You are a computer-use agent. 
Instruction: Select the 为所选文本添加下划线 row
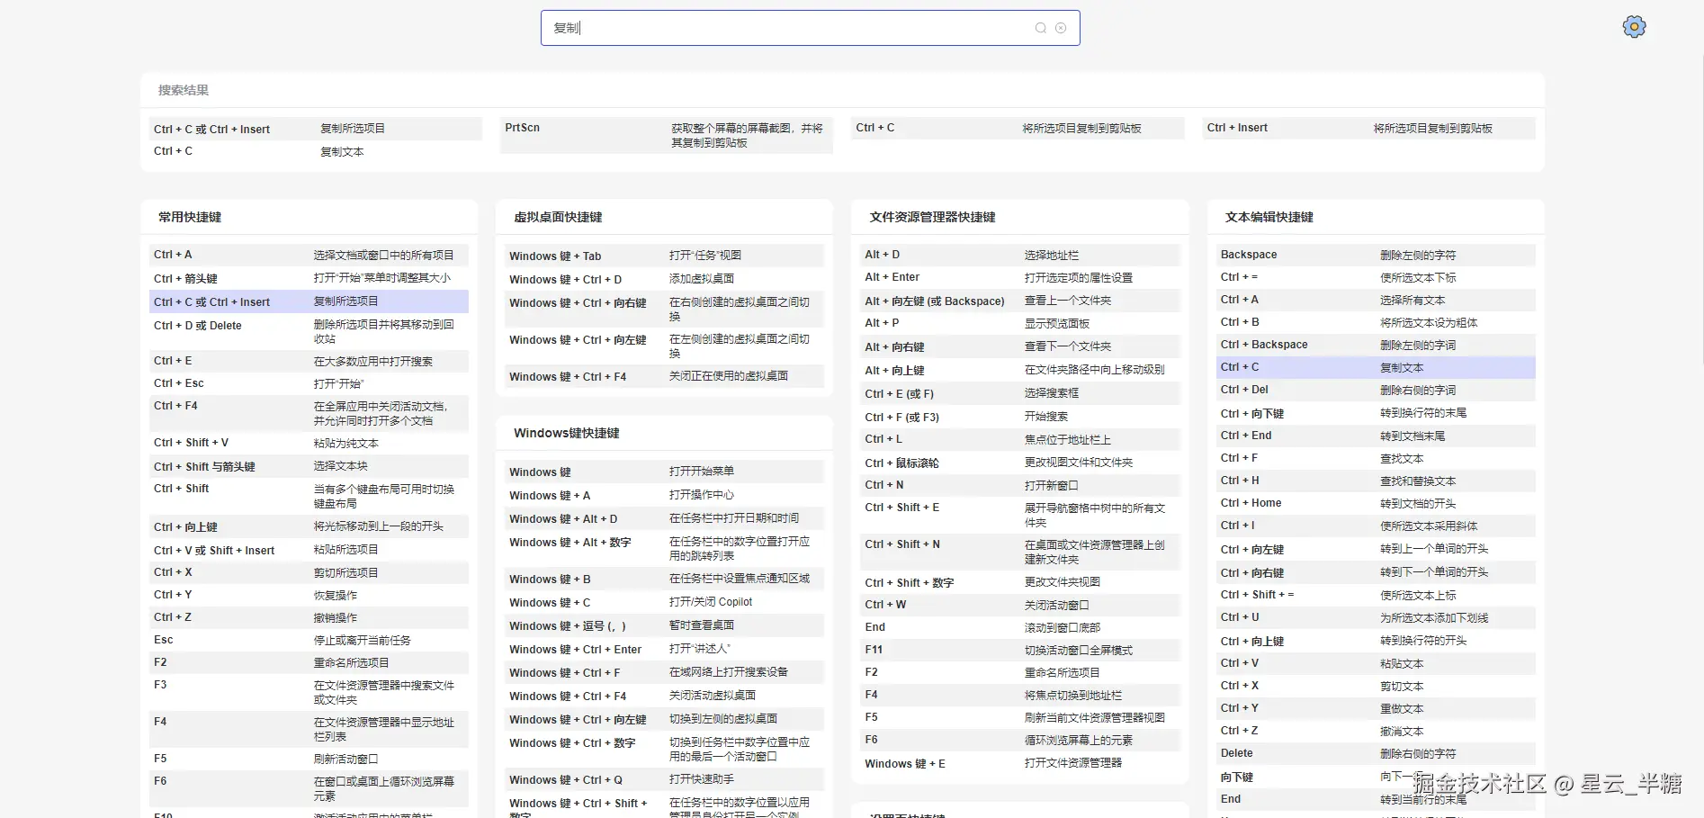1376,617
